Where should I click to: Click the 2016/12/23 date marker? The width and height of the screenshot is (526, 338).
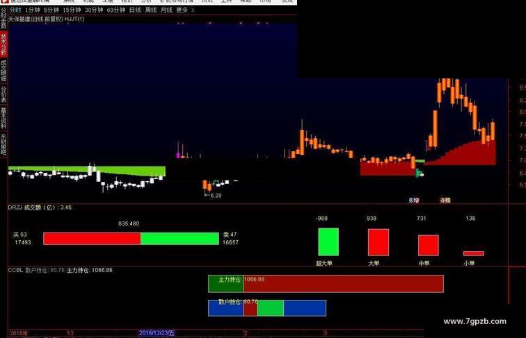click(x=157, y=333)
